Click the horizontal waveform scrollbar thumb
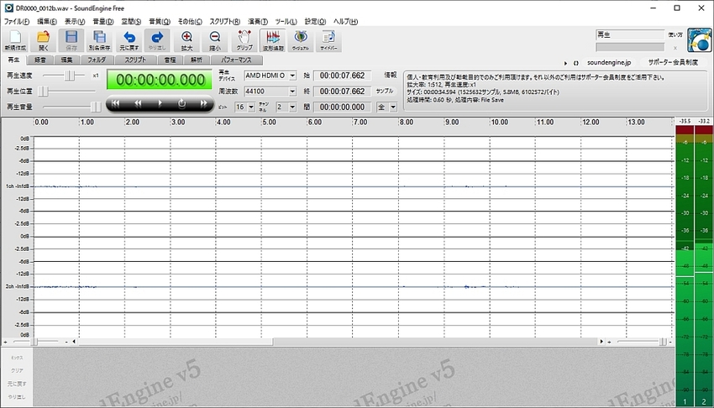This screenshot has width=714, height=408. point(175,341)
